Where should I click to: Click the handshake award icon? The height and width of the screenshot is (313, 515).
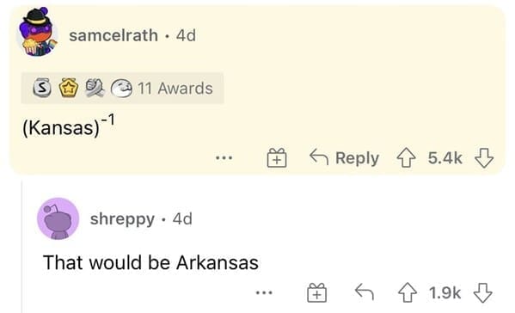[x=95, y=88]
